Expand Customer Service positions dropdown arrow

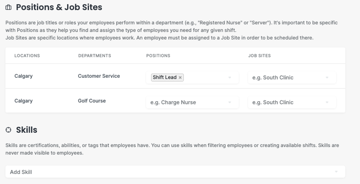pos(230,78)
